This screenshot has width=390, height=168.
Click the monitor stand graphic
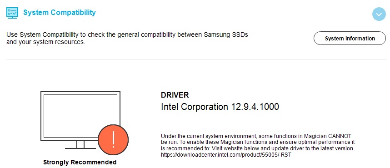click(80, 145)
